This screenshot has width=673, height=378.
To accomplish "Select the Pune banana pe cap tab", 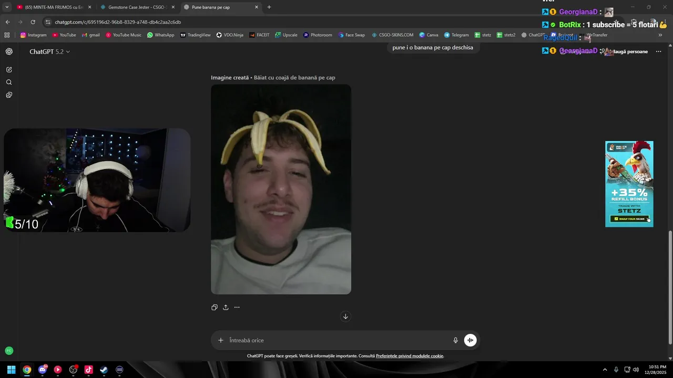I will click(x=221, y=7).
